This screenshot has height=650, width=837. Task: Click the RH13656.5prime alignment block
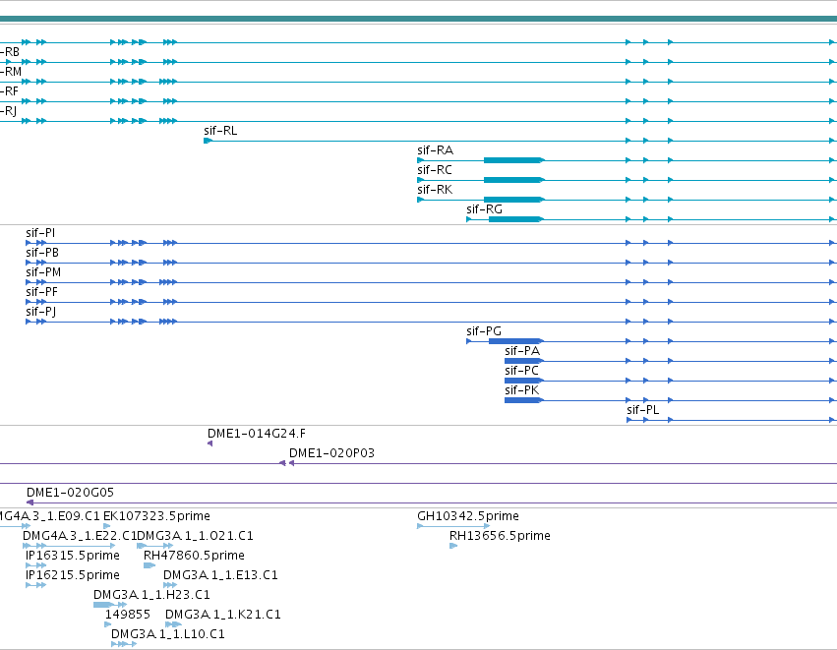[453, 546]
